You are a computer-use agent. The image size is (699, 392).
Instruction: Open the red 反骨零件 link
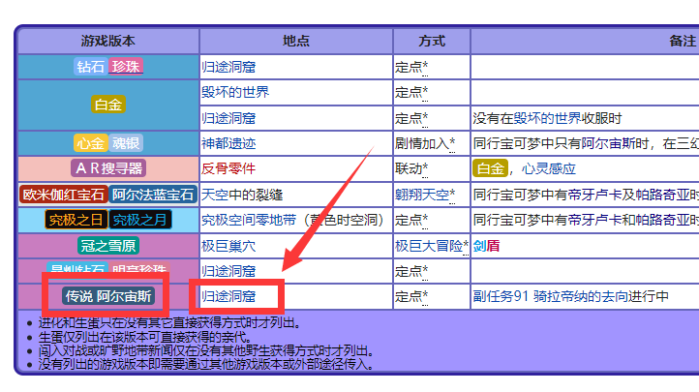(x=228, y=168)
